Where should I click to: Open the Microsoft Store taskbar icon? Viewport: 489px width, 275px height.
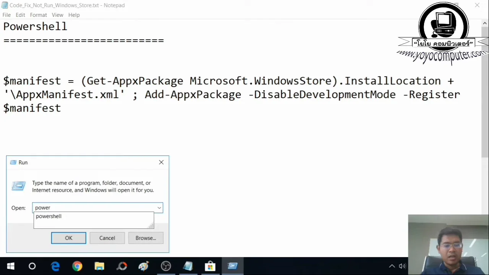[x=210, y=266]
